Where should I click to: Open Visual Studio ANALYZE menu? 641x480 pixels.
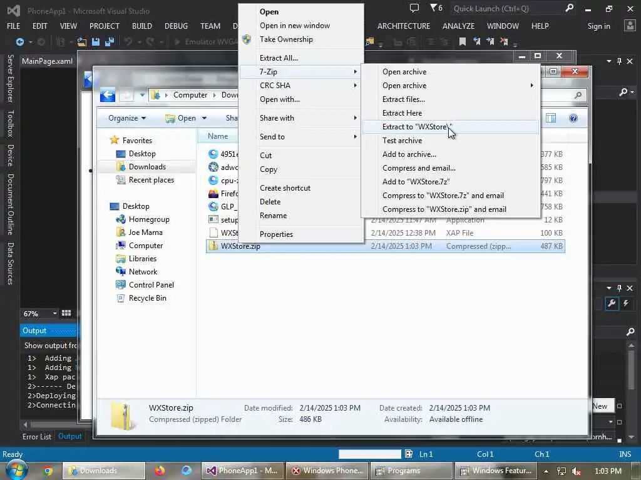point(458,26)
